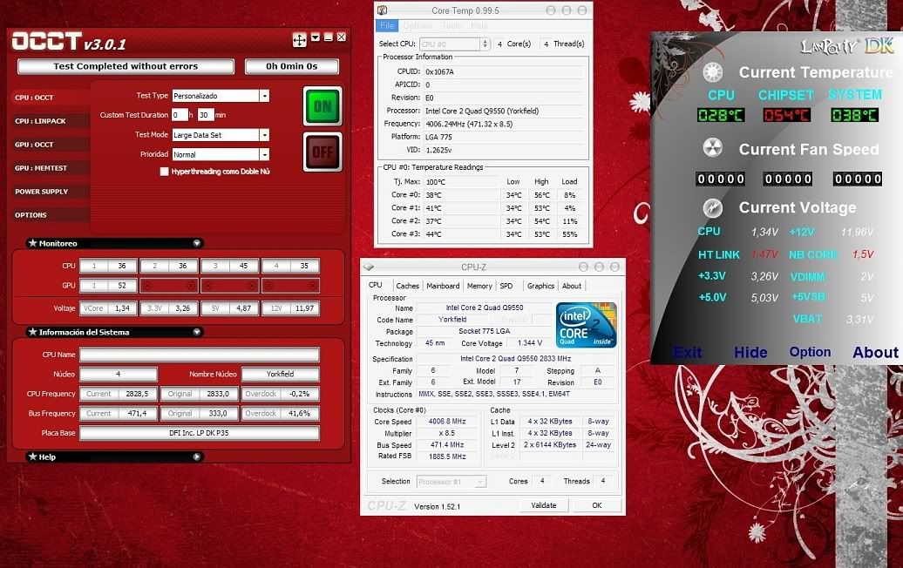The image size is (903, 568).
Task: Open the File menu in Core Temp
Action: pos(387,26)
